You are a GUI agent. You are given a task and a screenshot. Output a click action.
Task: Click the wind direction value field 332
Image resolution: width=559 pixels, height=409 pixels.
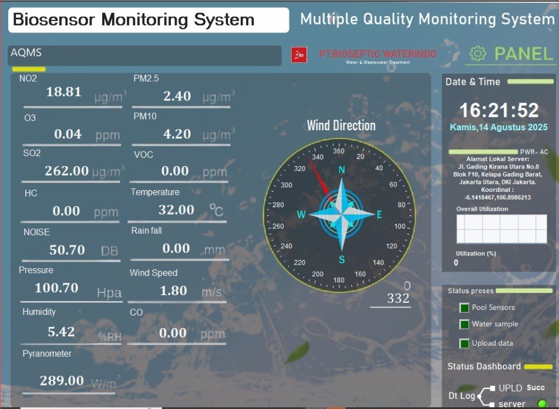click(398, 299)
